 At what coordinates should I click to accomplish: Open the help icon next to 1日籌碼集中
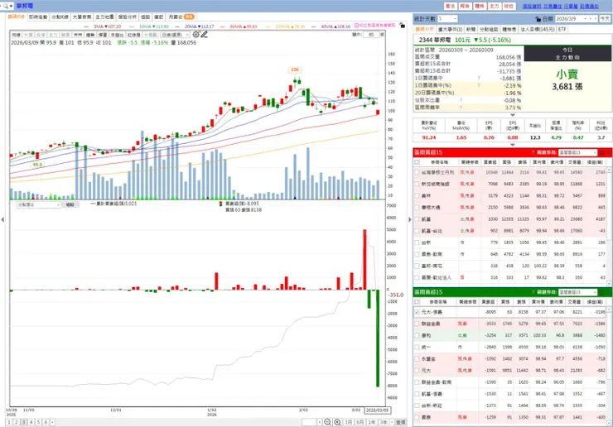pos(479,78)
